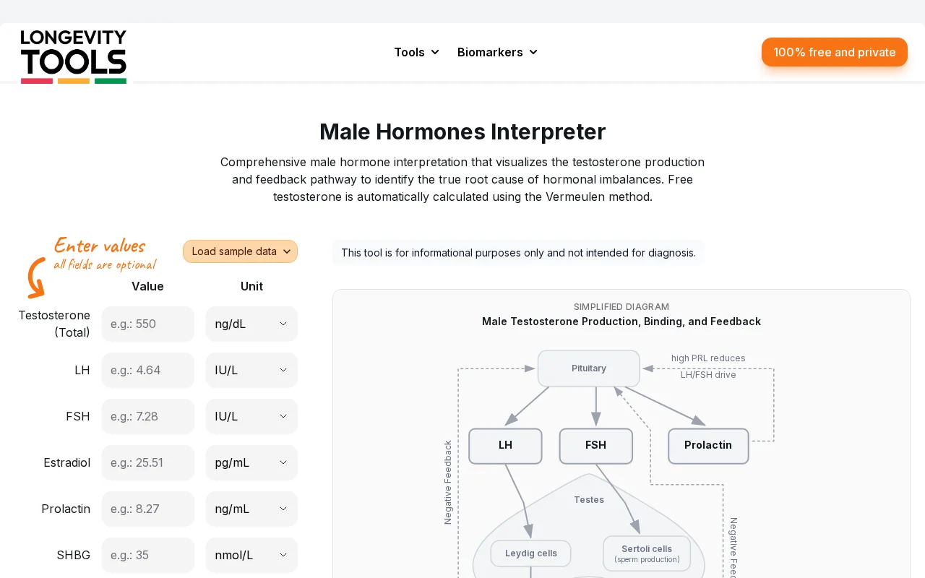This screenshot has height=578, width=925.
Task: Open the Prolactin unit dropdown ng/mL
Action: click(251, 509)
